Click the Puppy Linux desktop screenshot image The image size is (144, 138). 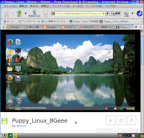(70, 72)
